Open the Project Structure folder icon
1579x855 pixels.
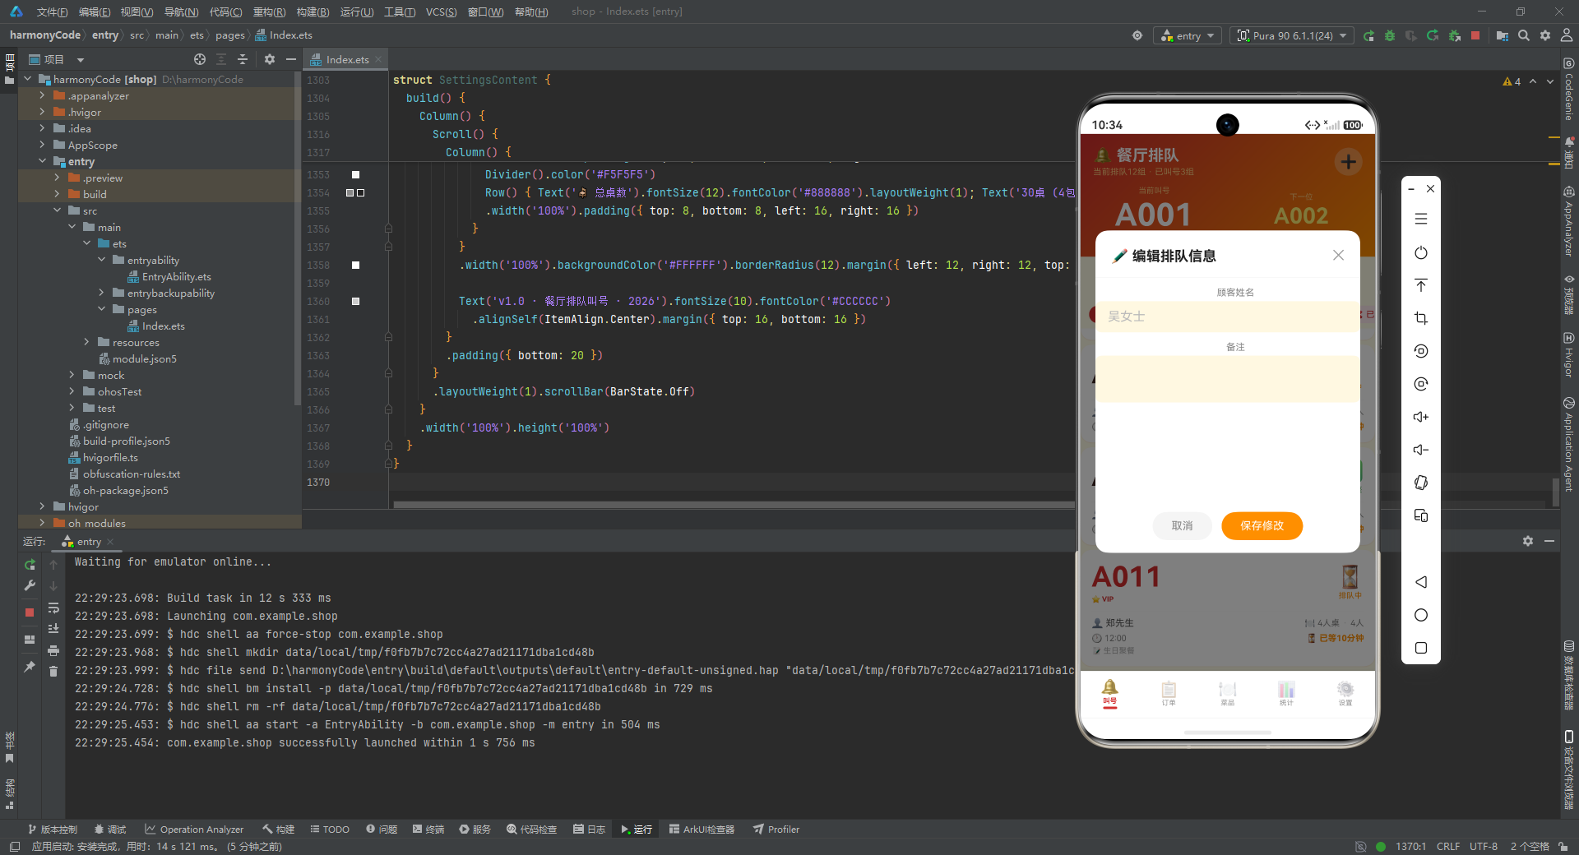pos(1503,35)
